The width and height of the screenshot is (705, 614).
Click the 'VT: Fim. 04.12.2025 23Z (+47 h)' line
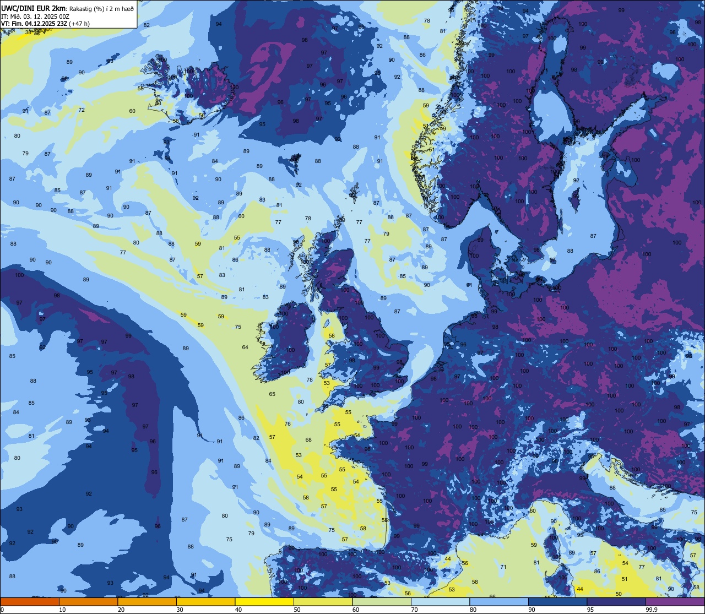(45, 24)
